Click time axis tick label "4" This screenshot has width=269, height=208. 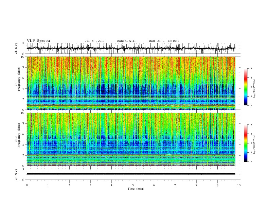pos(112,185)
